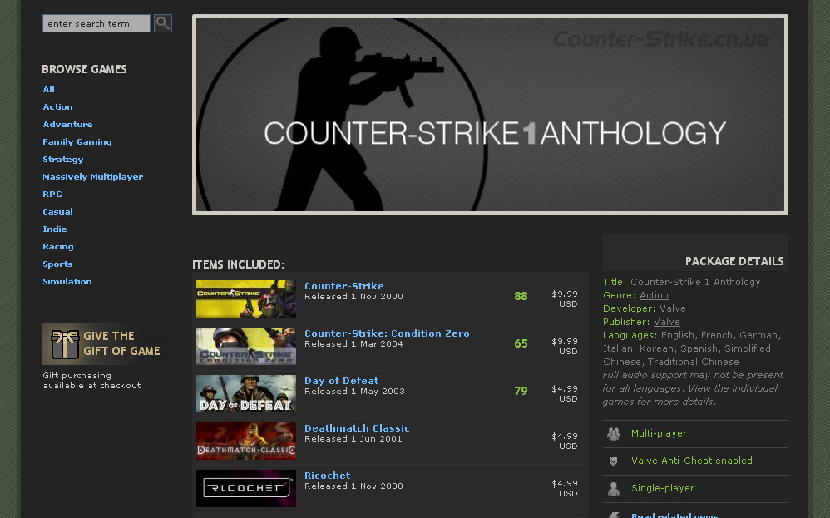This screenshot has width=830, height=518.
Task: Click the Valve publisher link
Action: pyautogui.click(x=666, y=322)
